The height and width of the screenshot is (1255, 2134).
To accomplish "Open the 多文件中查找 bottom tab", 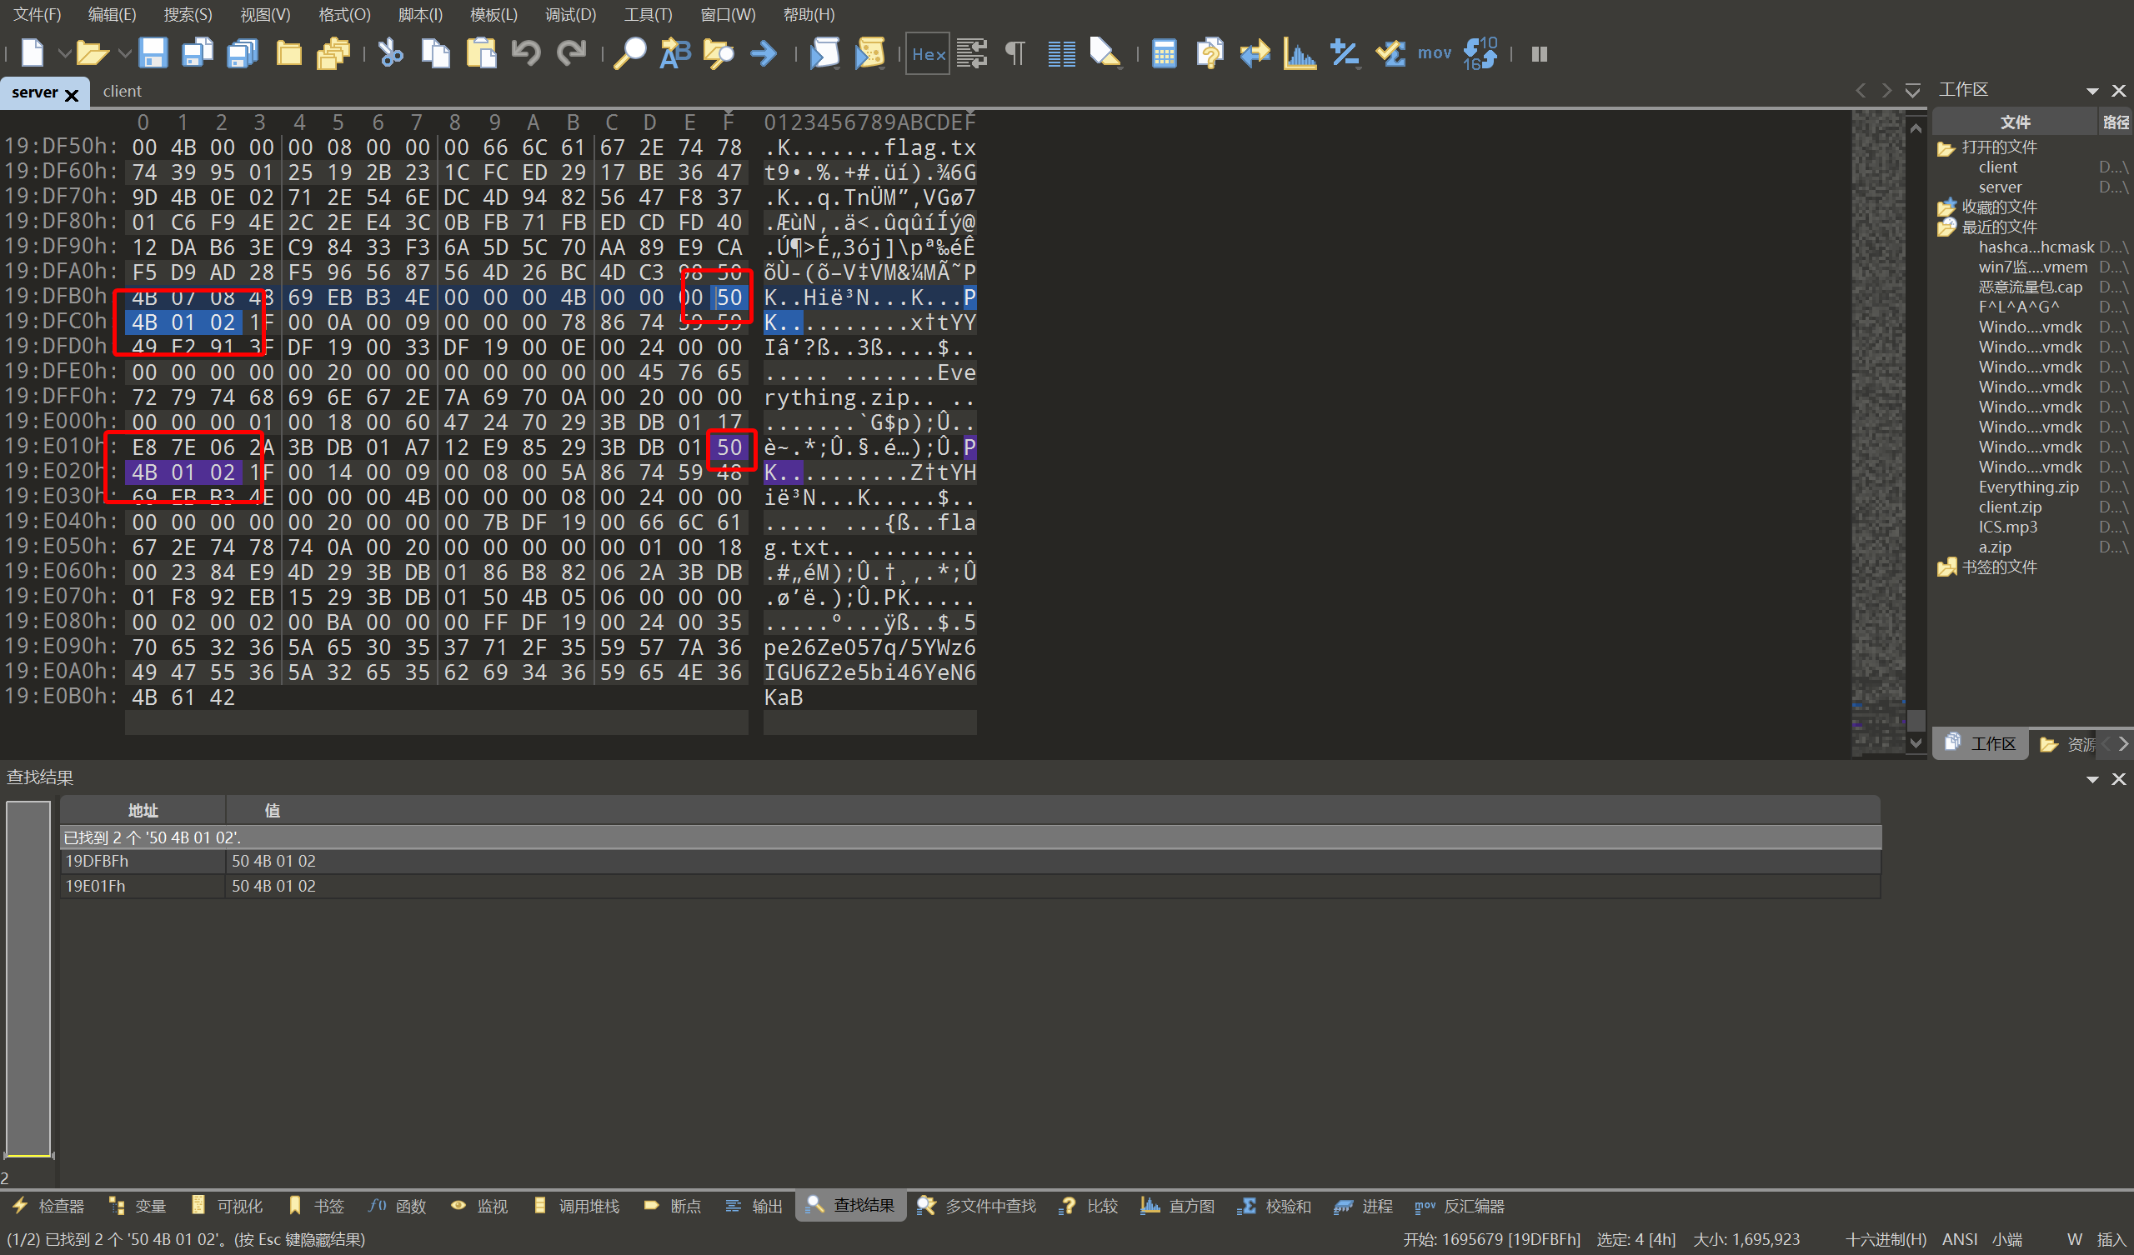I will [x=977, y=1206].
